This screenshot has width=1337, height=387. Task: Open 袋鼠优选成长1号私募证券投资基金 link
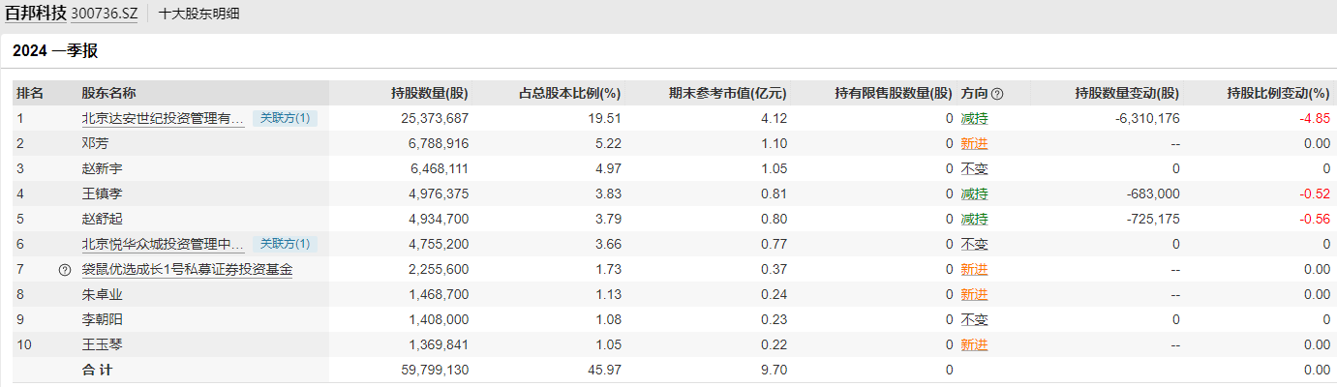coord(187,270)
